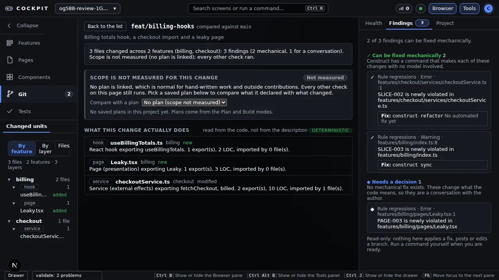
Task: Open the bar-chart metrics counter showing 0
Action: coord(404,8)
